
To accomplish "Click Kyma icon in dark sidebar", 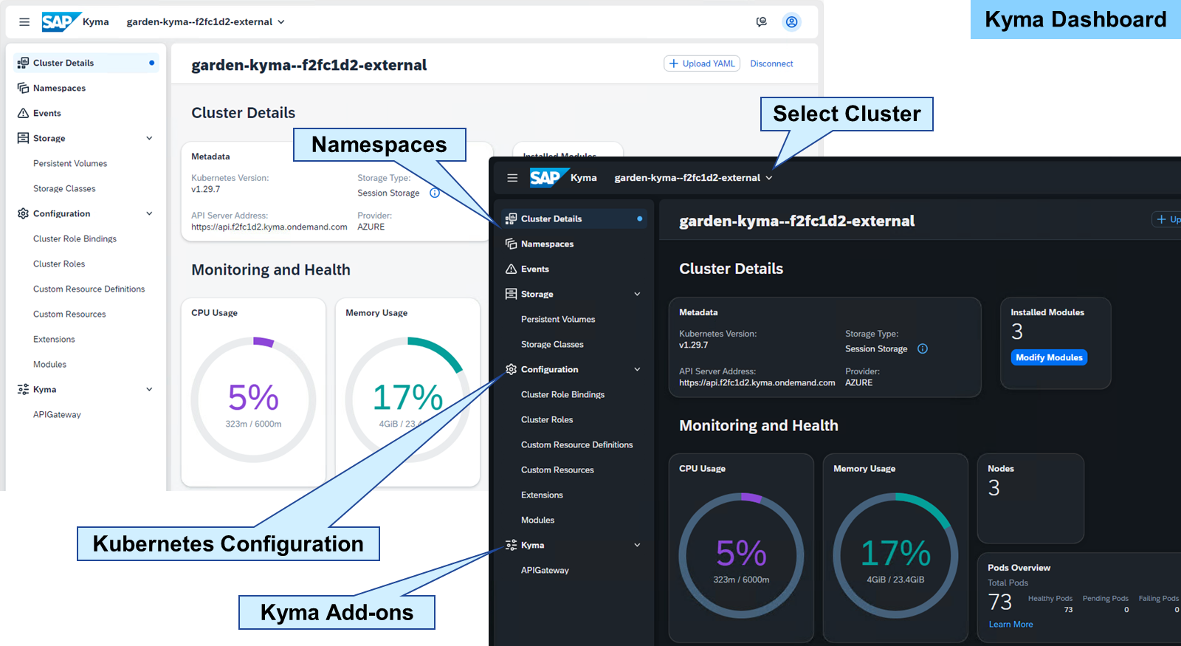I will tap(511, 545).
